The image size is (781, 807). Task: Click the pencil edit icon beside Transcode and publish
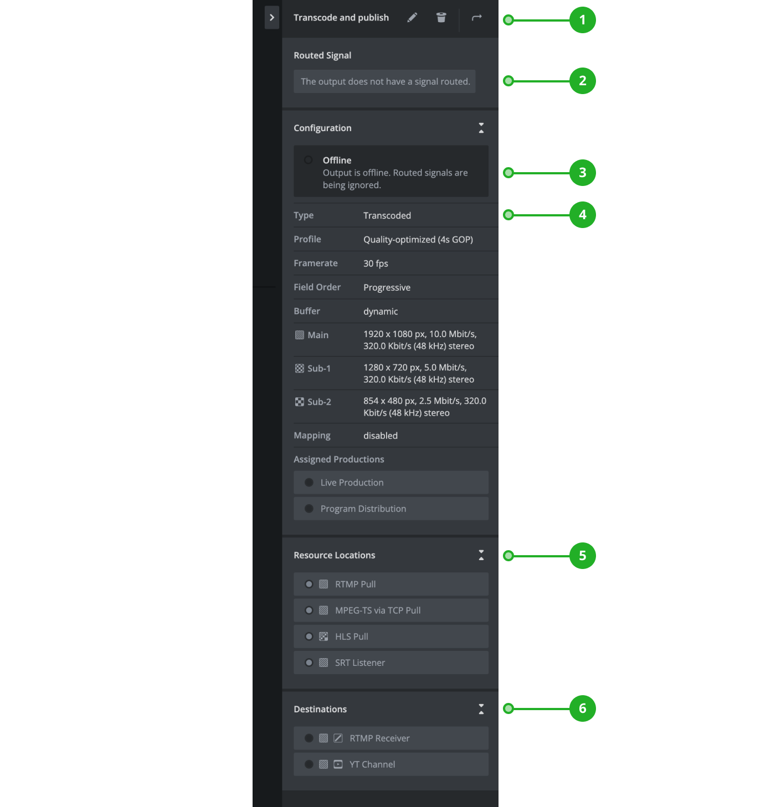pyautogui.click(x=412, y=17)
